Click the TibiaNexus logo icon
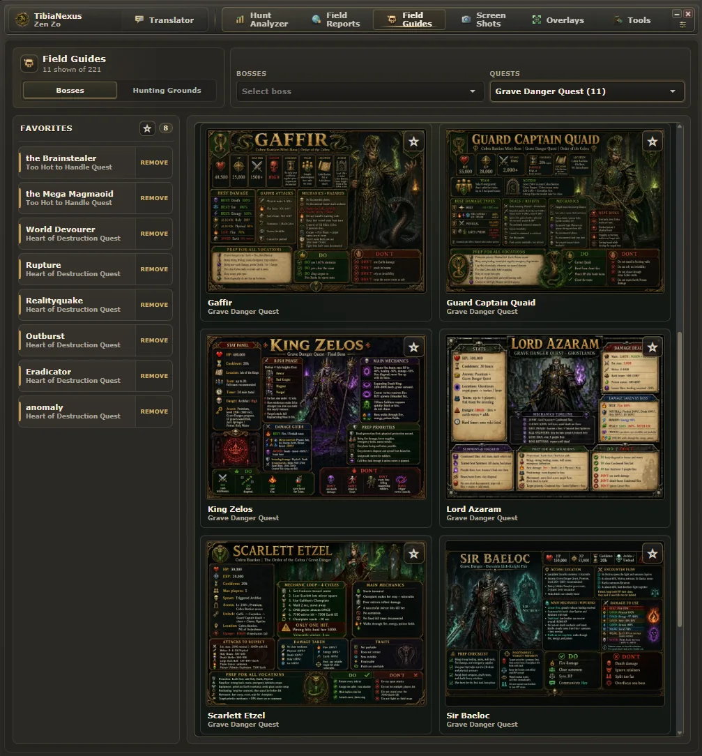Image resolution: width=702 pixels, height=756 pixels. 22,20
